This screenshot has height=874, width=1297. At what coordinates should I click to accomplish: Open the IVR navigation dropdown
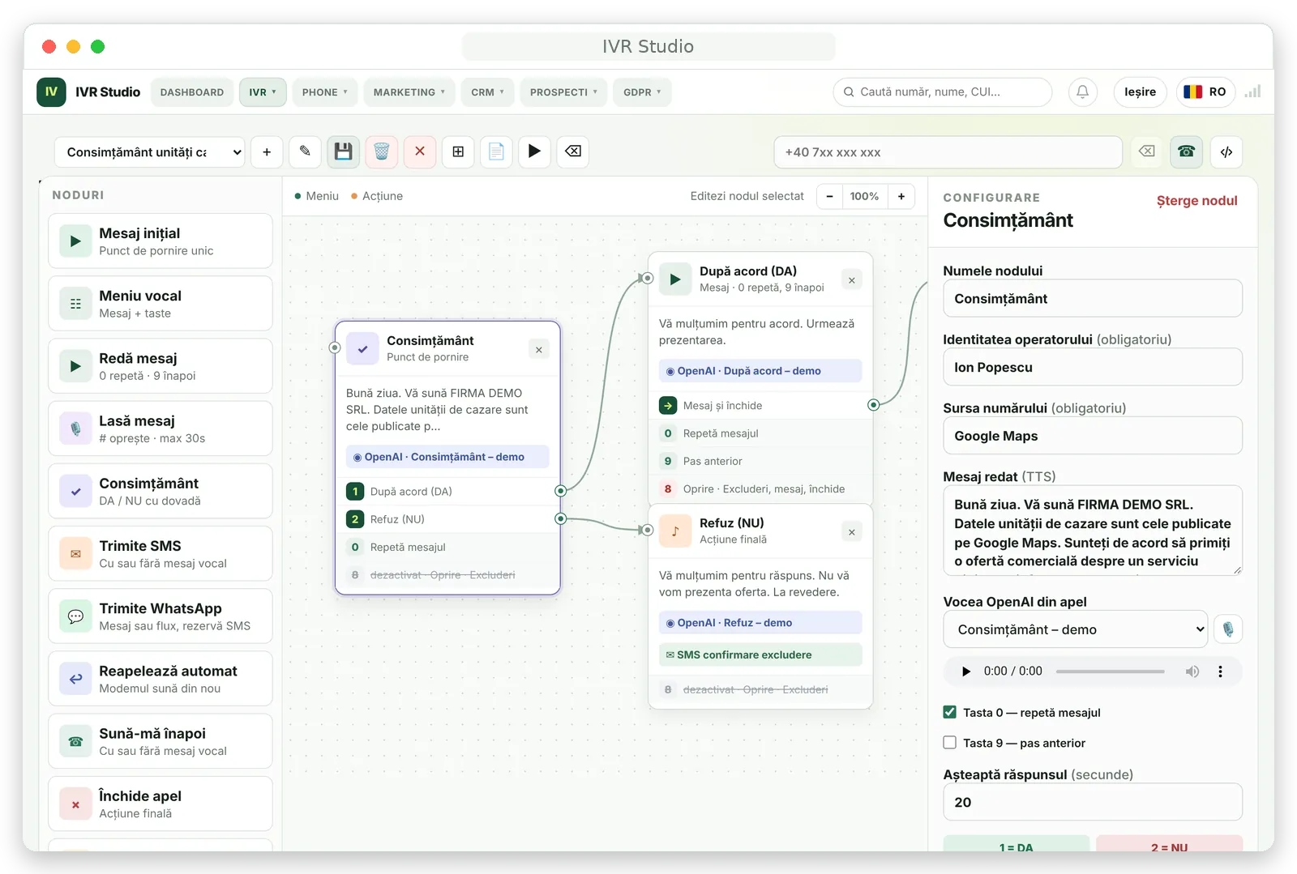(263, 92)
